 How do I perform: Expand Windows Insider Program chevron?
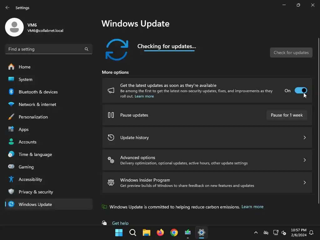click(x=304, y=182)
